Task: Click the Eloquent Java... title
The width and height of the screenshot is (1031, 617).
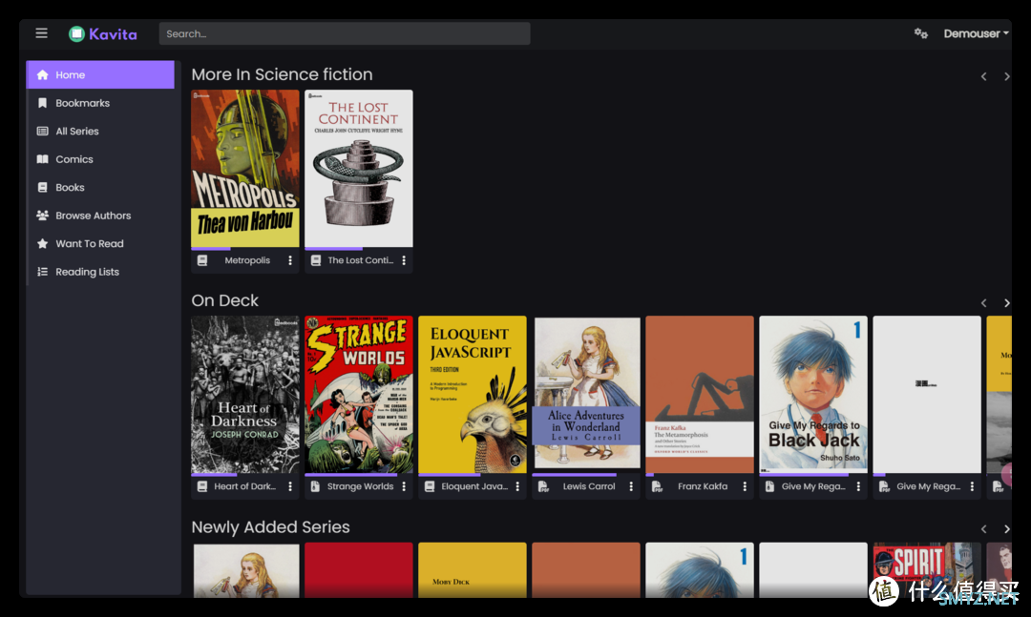Action: click(474, 487)
